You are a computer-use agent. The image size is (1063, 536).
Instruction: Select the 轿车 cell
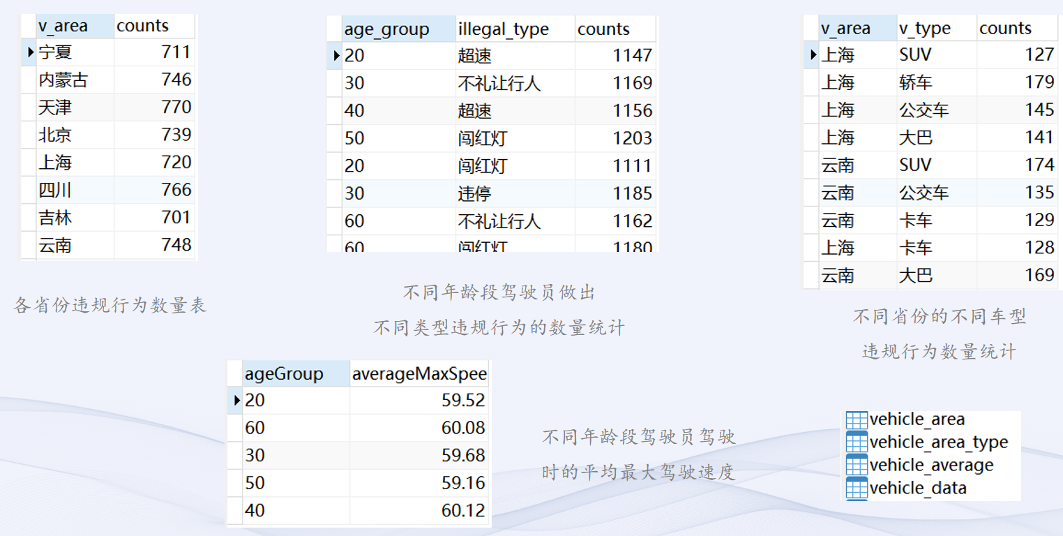tap(937, 82)
